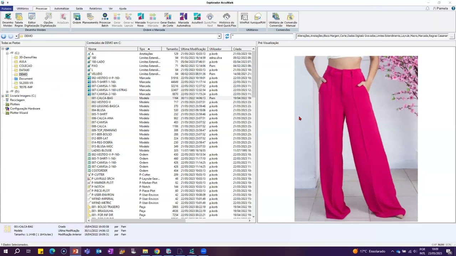456x256 pixels.
Task: Click the Tabela Regras icon
Action: (19, 20)
